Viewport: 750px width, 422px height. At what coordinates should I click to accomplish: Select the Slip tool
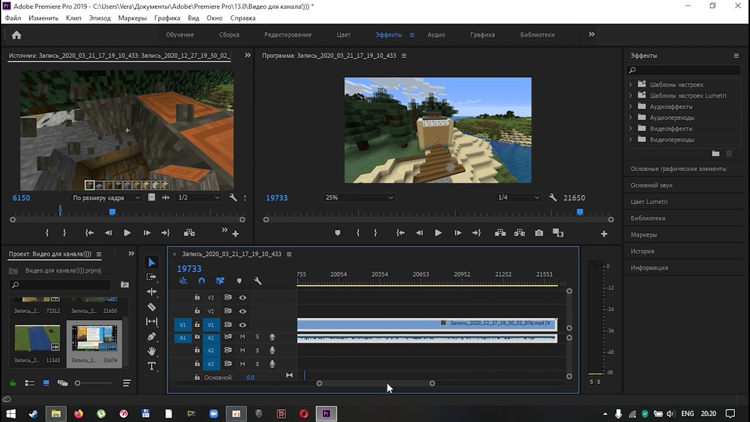pos(152,321)
